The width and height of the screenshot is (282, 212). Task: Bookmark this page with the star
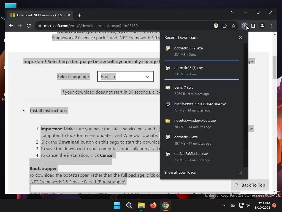click(x=234, y=26)
